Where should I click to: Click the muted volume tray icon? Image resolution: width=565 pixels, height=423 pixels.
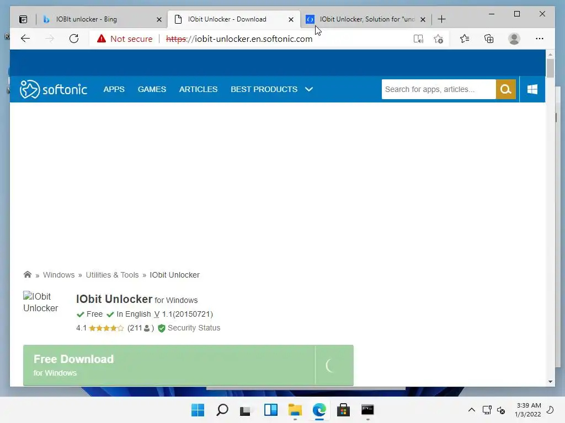coord(501,410)
